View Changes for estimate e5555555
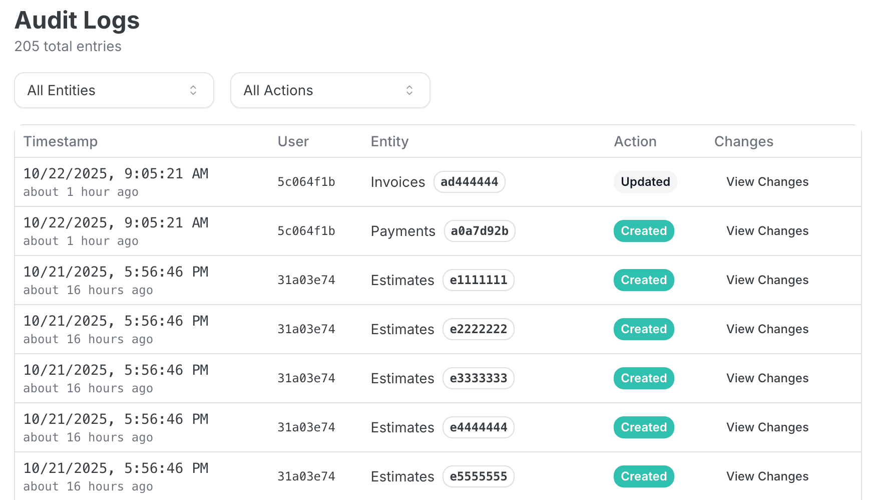 coord(767,476)
